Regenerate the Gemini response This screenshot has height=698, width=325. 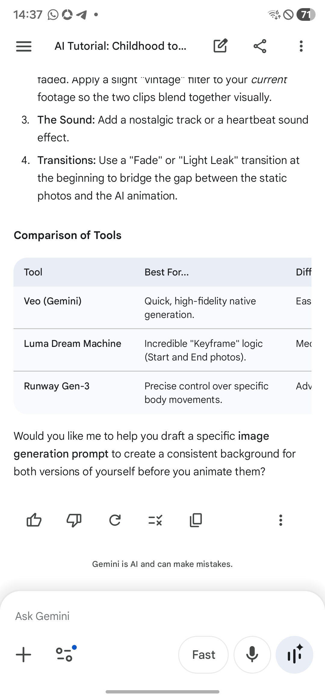click(x=115, y=520)
